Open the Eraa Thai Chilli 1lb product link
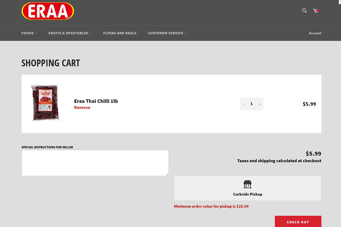 [x=96, y=101]
